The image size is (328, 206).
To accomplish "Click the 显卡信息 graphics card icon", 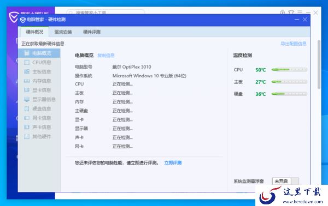I will (27, 90).
